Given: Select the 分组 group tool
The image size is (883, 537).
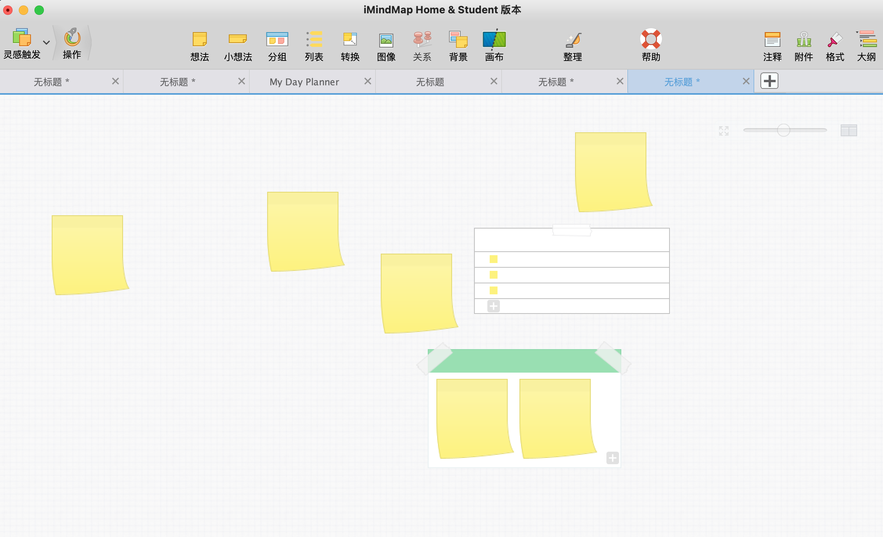Looking at the screenshot, I should 277,40.
